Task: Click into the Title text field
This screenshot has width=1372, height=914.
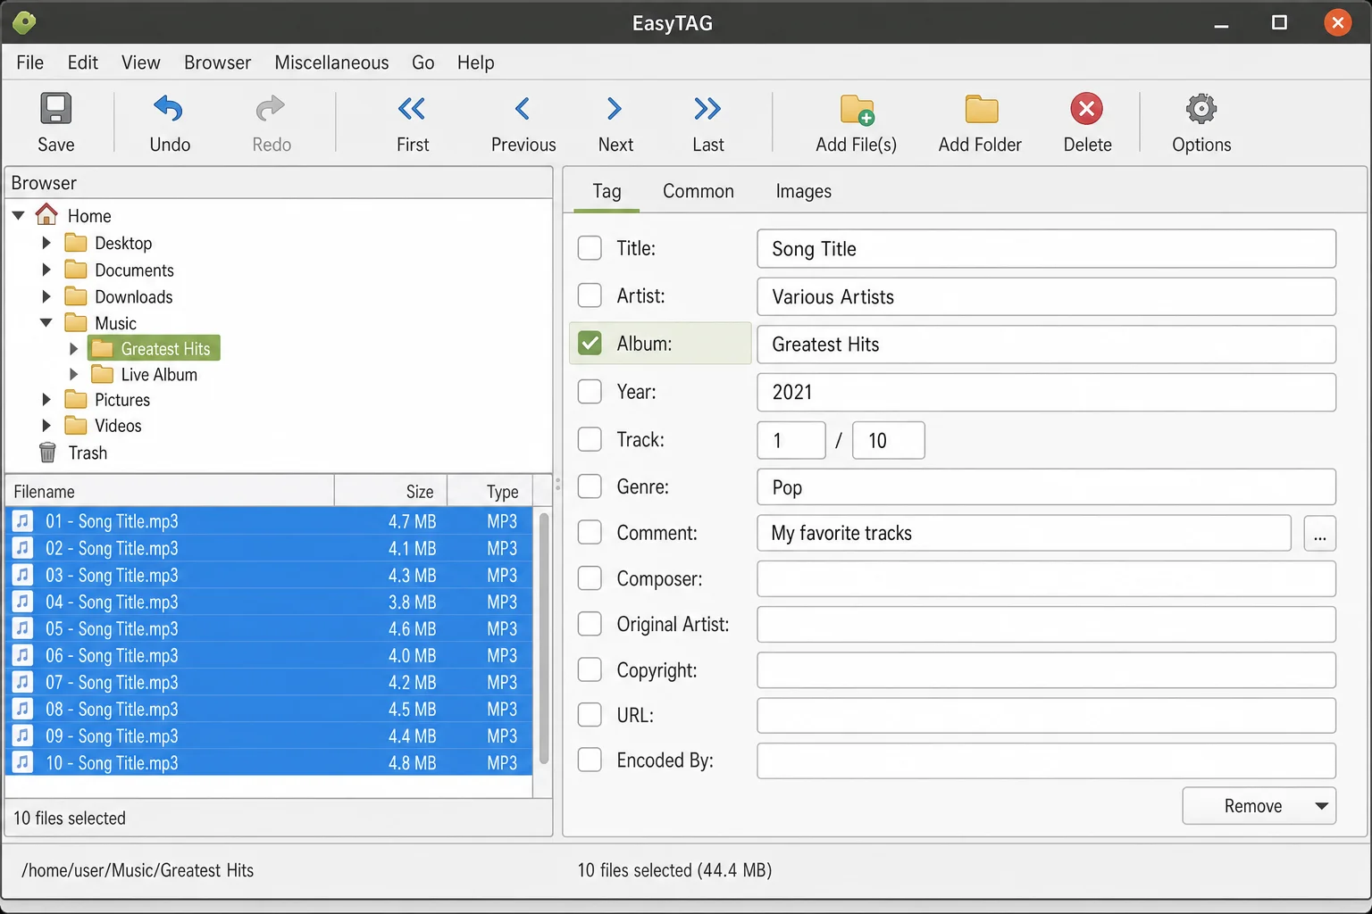Action: 1046,249
